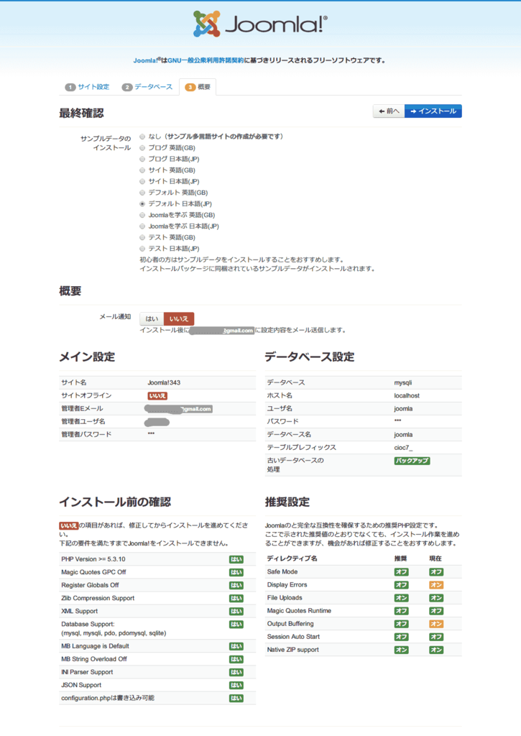521x736 pixels.
Task: Choose ブログ 日本語(JP) sample data
Action: point(142,159)
